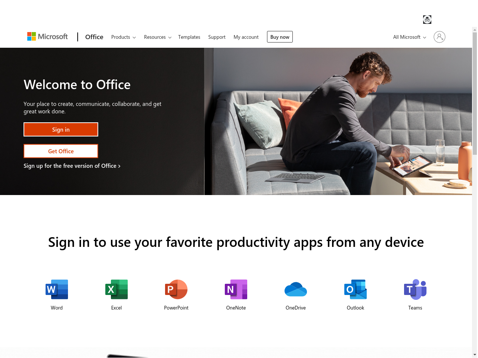Expand the Products dropdown menu

point(124,37)
